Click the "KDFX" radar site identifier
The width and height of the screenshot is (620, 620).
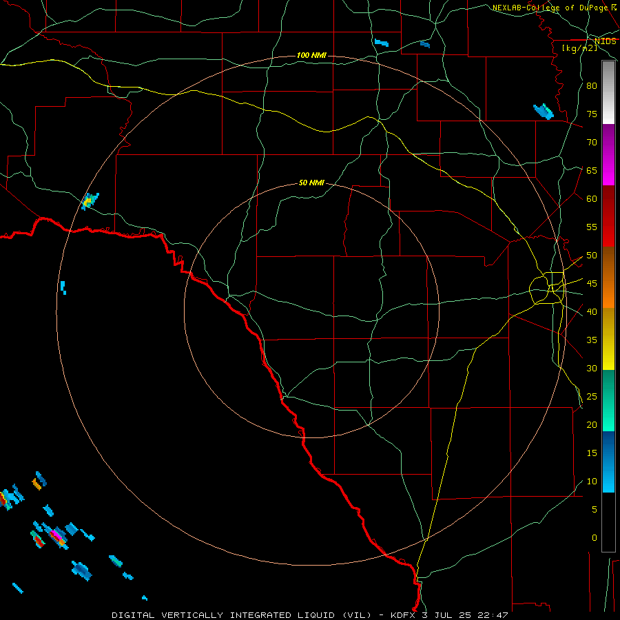(x=404, y=615)
